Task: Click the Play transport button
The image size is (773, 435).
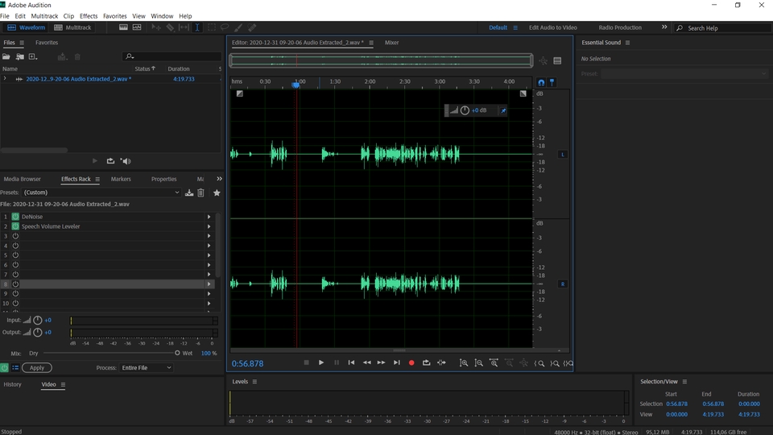Action: [x=321, y=362]
